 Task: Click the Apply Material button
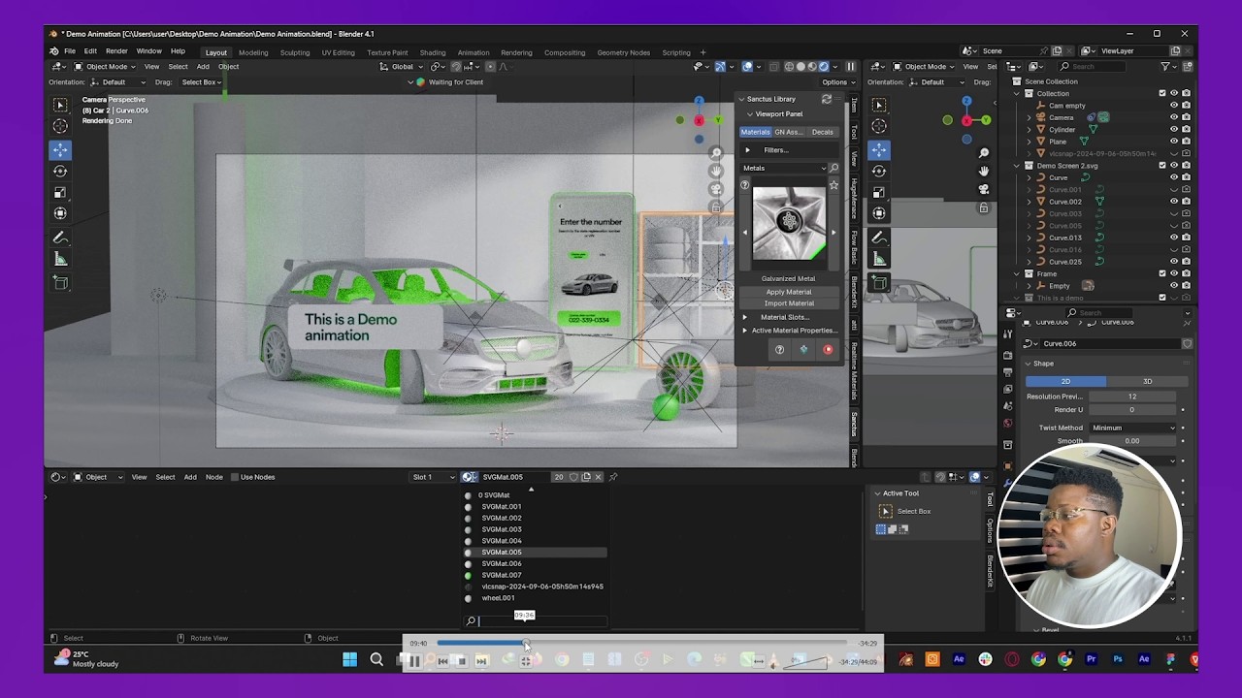tap(789, 292)
